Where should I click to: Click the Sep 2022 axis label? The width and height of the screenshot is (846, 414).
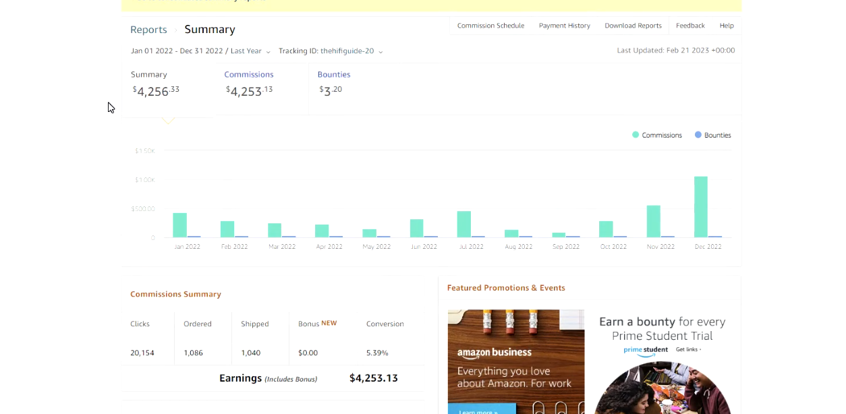pyautogui.click(x=566, y=247)
